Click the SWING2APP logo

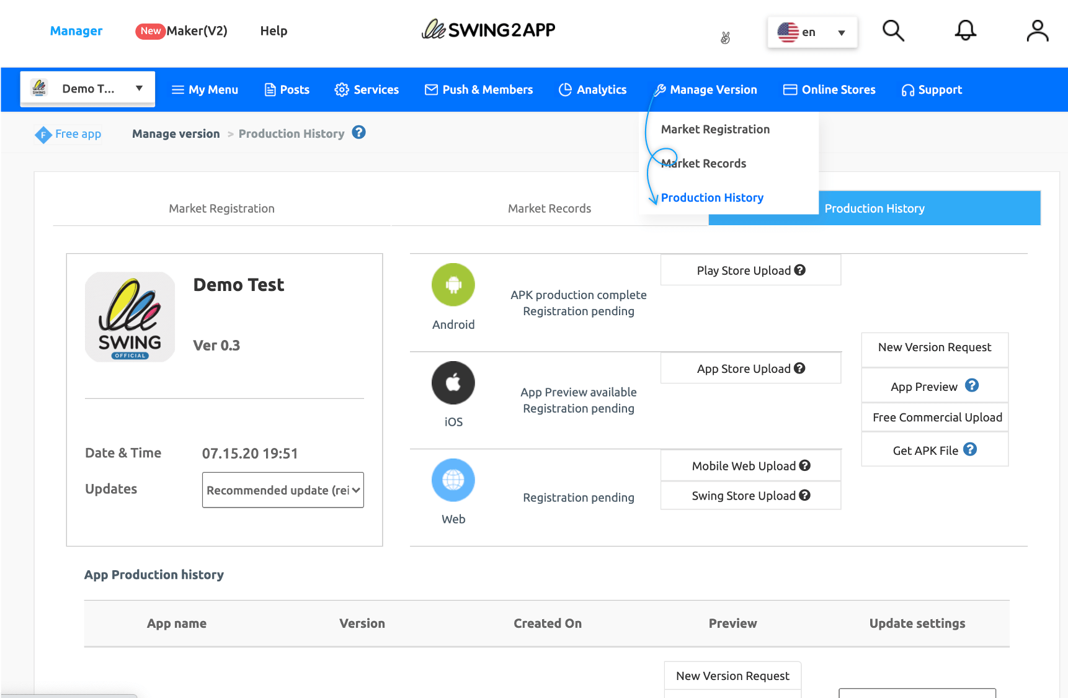coord(489,30)
